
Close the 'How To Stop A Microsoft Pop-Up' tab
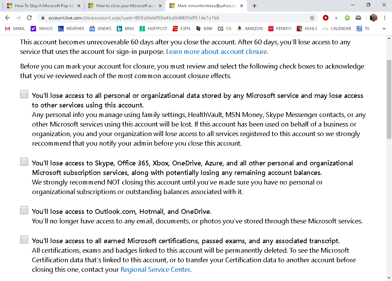pos(79,6)
